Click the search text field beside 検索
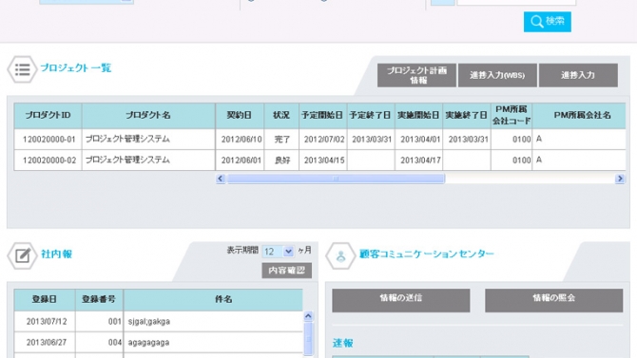The width and height of the screenshot is (637, 358). pos(516,2)
